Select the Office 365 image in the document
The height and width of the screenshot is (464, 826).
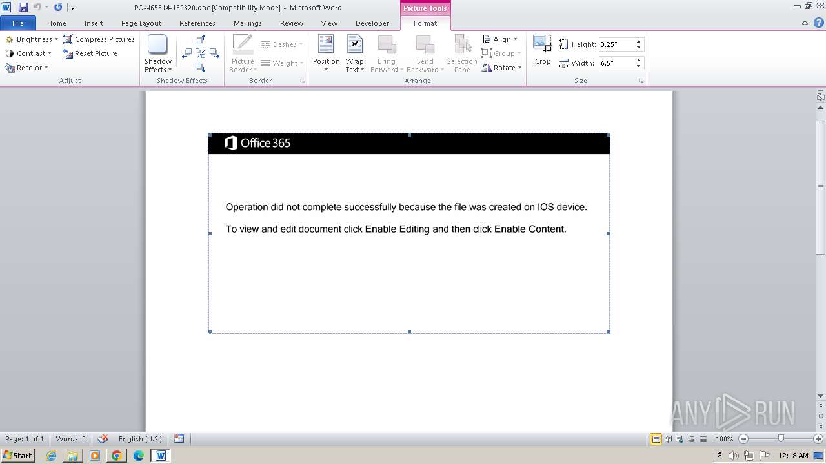tap(409, 233)
